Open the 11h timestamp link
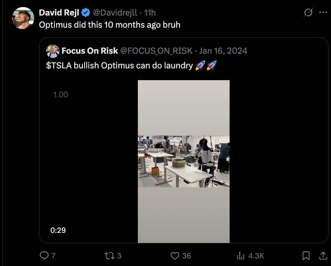 point(150,13)
